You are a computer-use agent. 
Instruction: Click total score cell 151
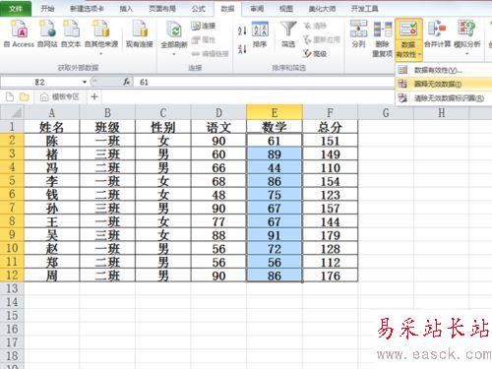tap(331, 141)
